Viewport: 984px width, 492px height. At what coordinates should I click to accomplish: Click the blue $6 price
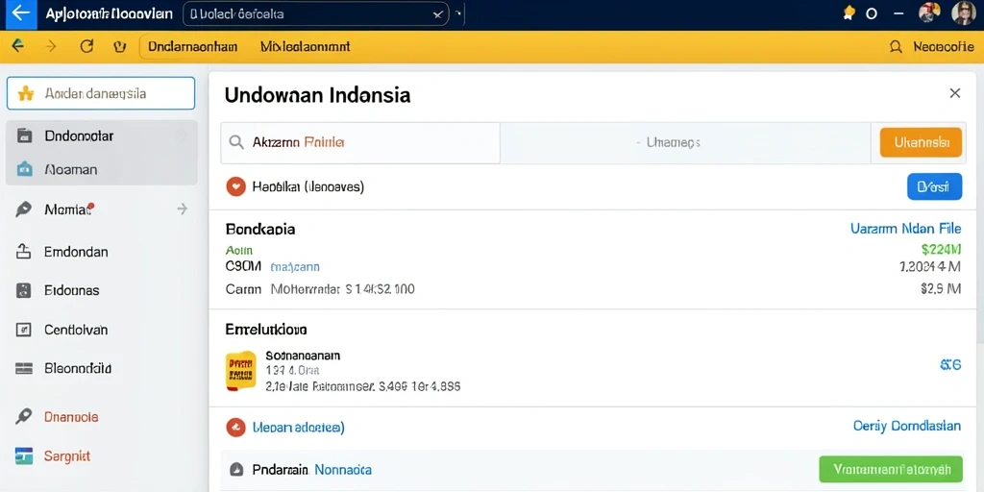coord(950,364)
